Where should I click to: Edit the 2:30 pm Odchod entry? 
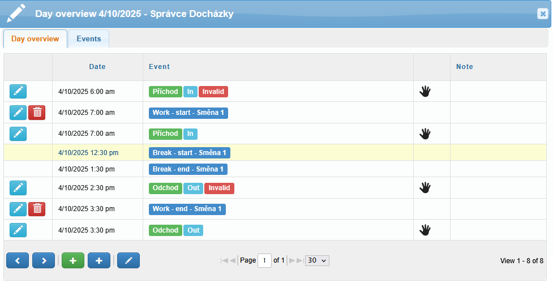(x=18, y=188)
